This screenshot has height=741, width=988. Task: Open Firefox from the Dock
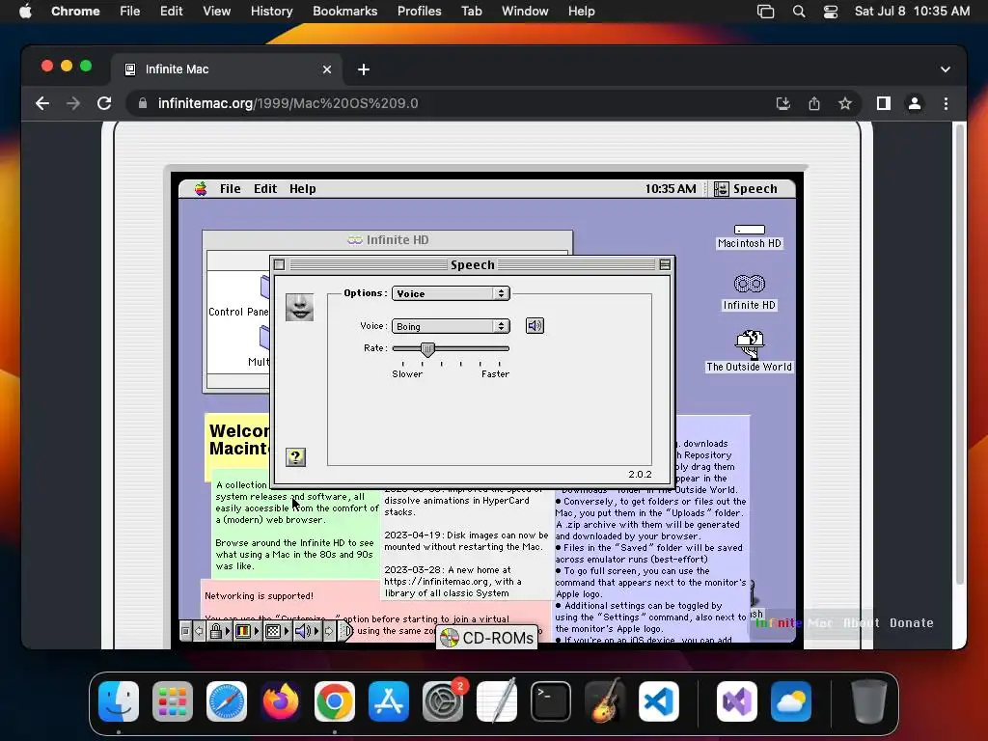(x=281, y=701)
